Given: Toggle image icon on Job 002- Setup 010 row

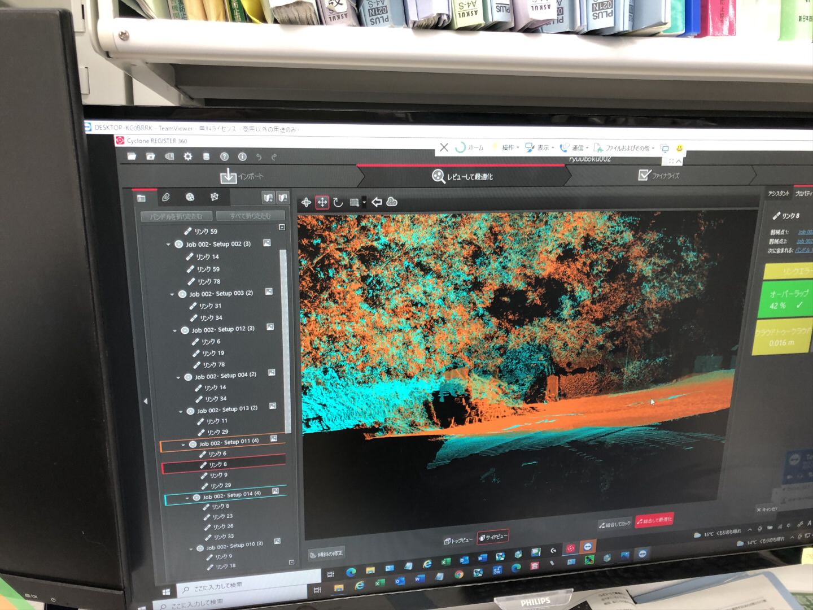Looking at the screenshot, I should pyautogui.click(x=277, y=542).
